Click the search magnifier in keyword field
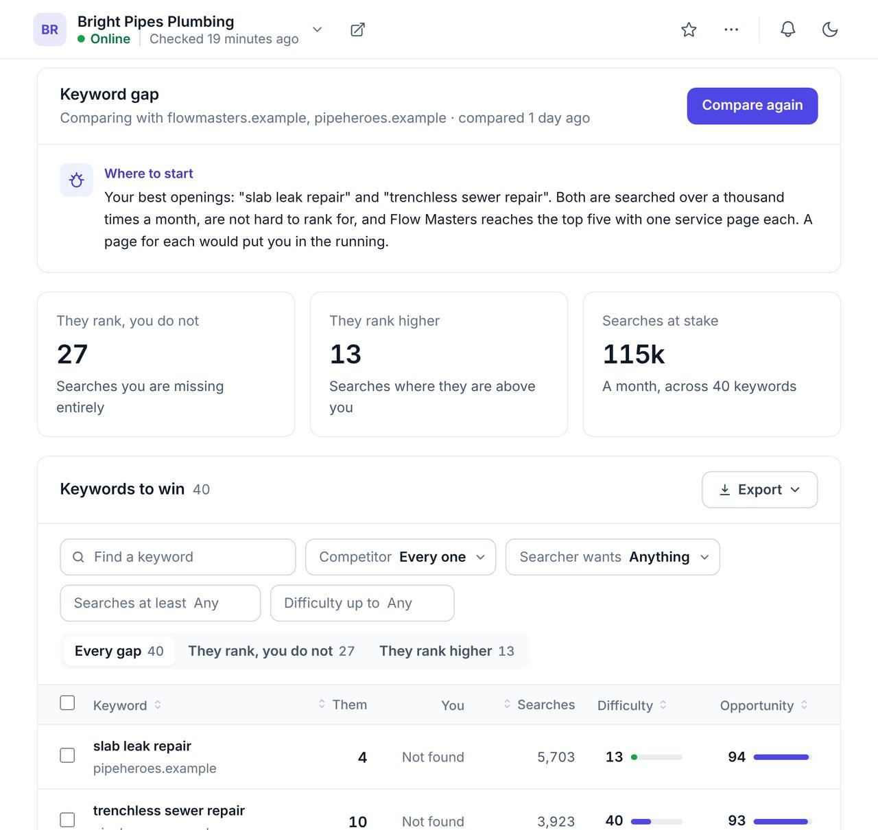878x830 pixels. click(x=79, y=557)
